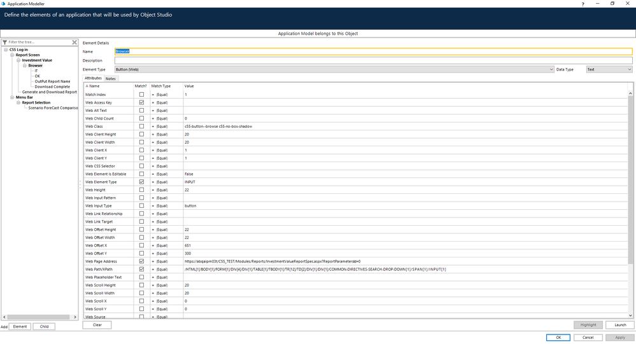Select OutPut Report Name tree item
The image size is (636, 344).
point(52,81)
